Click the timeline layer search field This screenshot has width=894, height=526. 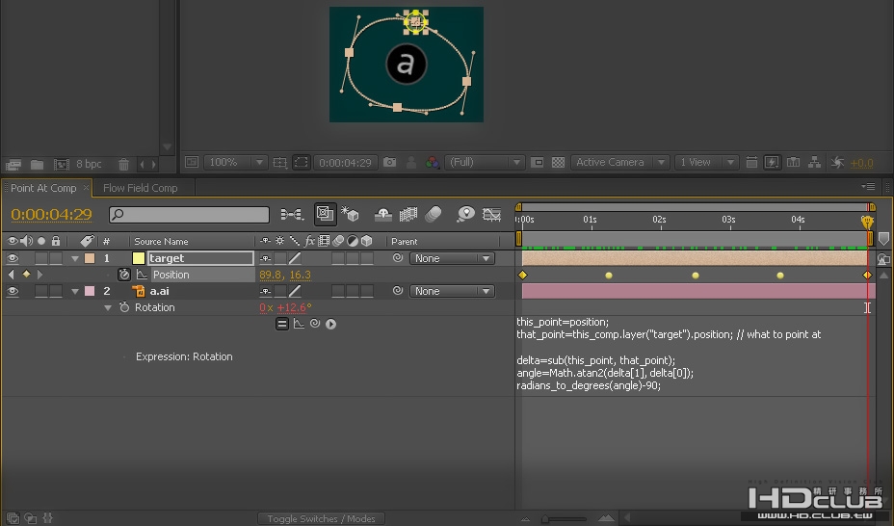(x=189, y=214)
